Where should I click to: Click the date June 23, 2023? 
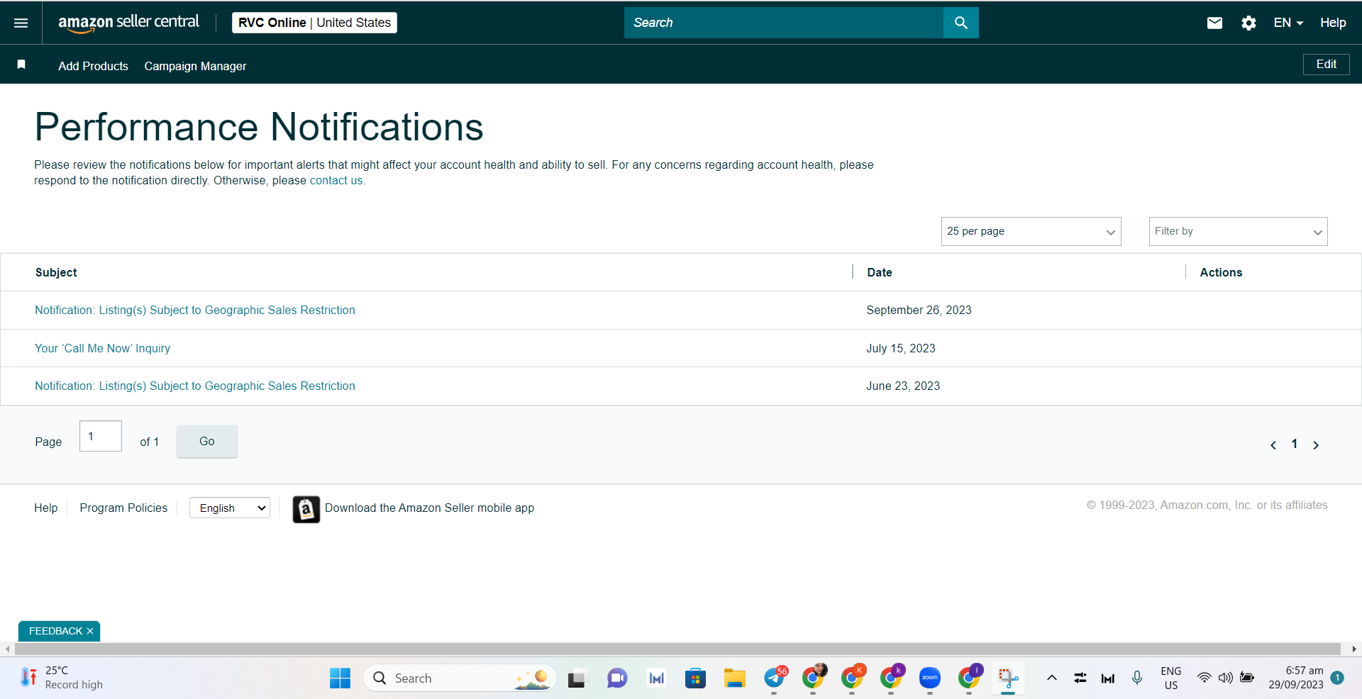tap(903, 386)
